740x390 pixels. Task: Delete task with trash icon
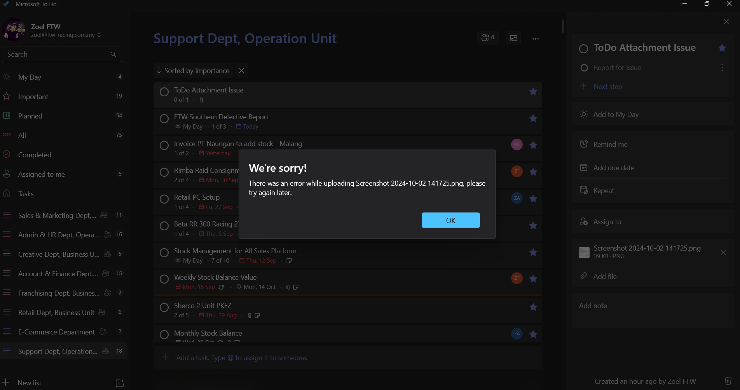coord(728,381)
